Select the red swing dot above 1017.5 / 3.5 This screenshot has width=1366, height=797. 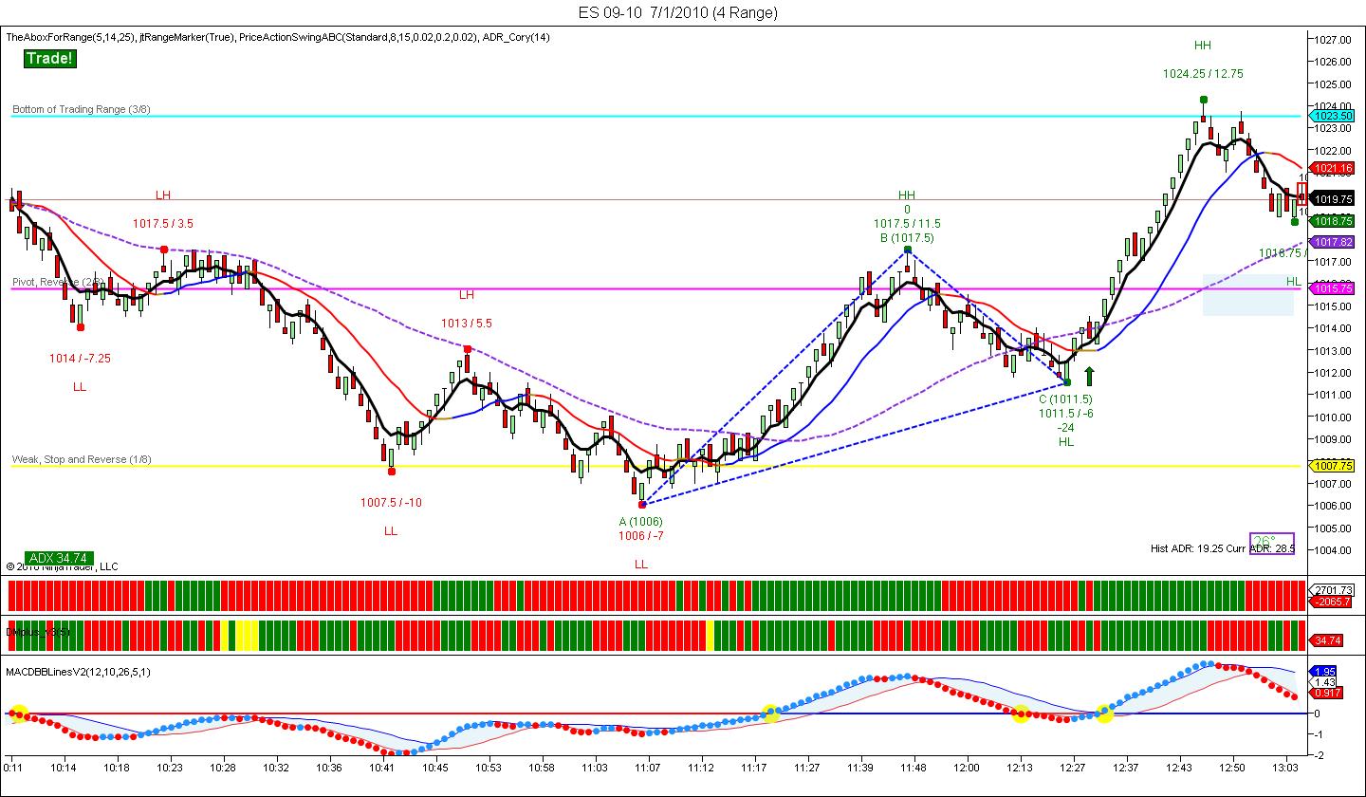point(164,249)
